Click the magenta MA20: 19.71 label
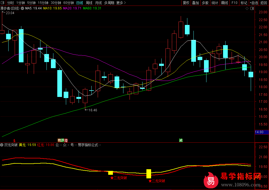This screenshot has width=269, height=190. click(72, 8)
